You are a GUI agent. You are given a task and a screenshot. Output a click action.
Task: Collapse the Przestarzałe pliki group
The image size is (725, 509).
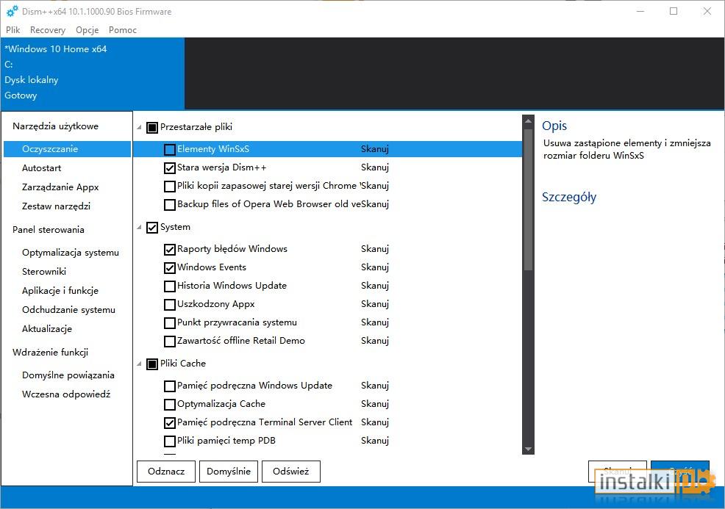138,126
